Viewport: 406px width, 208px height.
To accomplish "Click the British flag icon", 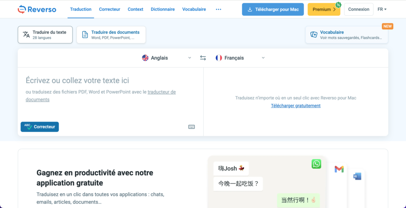I will pyautogui.click(x=145, y=58).
